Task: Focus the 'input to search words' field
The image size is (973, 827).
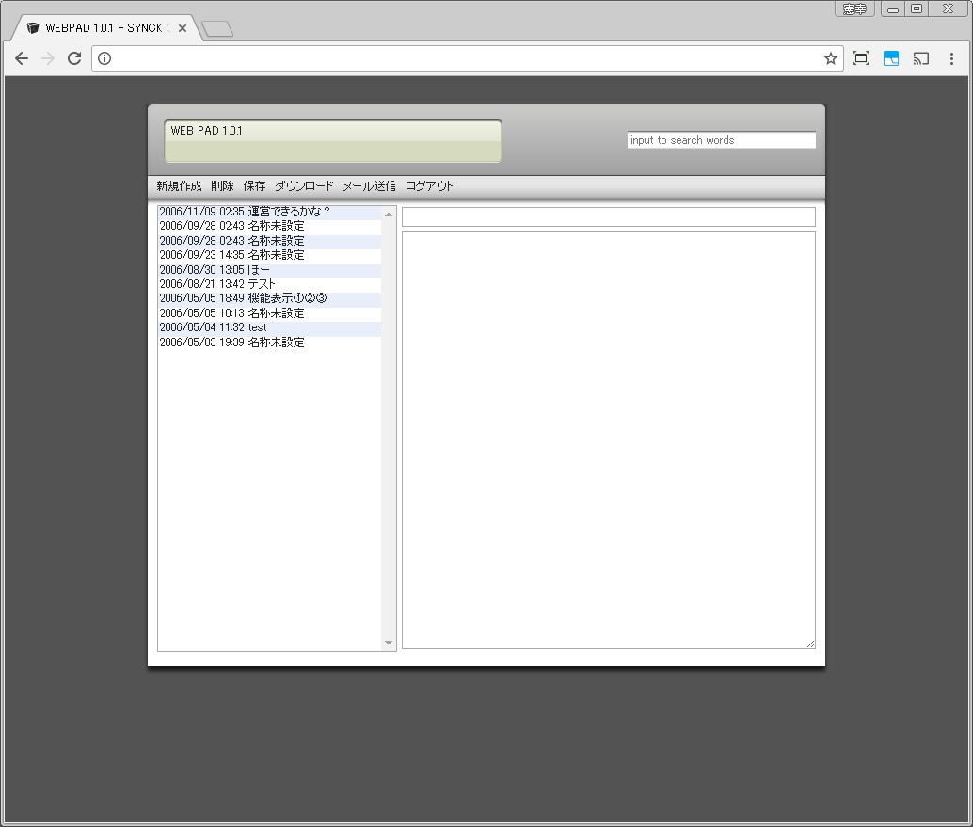Action: coord(721,140)
